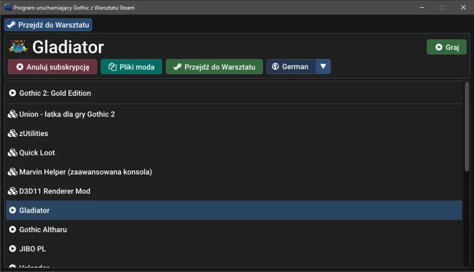Minimize the launcher window

coord(422,7)
